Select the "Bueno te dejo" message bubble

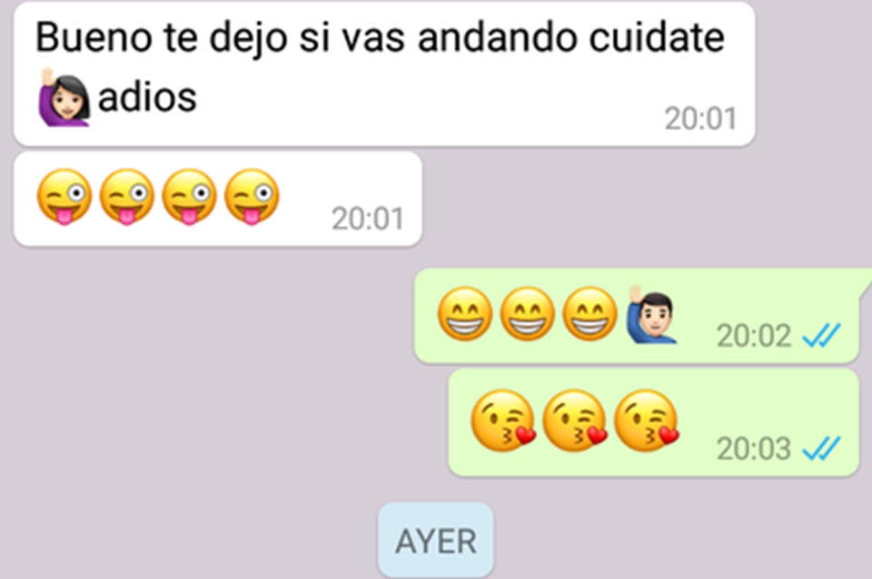coord(384,74)
